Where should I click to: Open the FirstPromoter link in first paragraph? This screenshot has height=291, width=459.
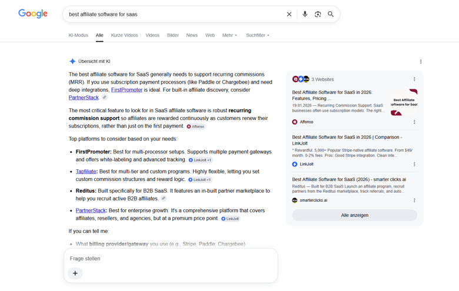coord(127,90)
